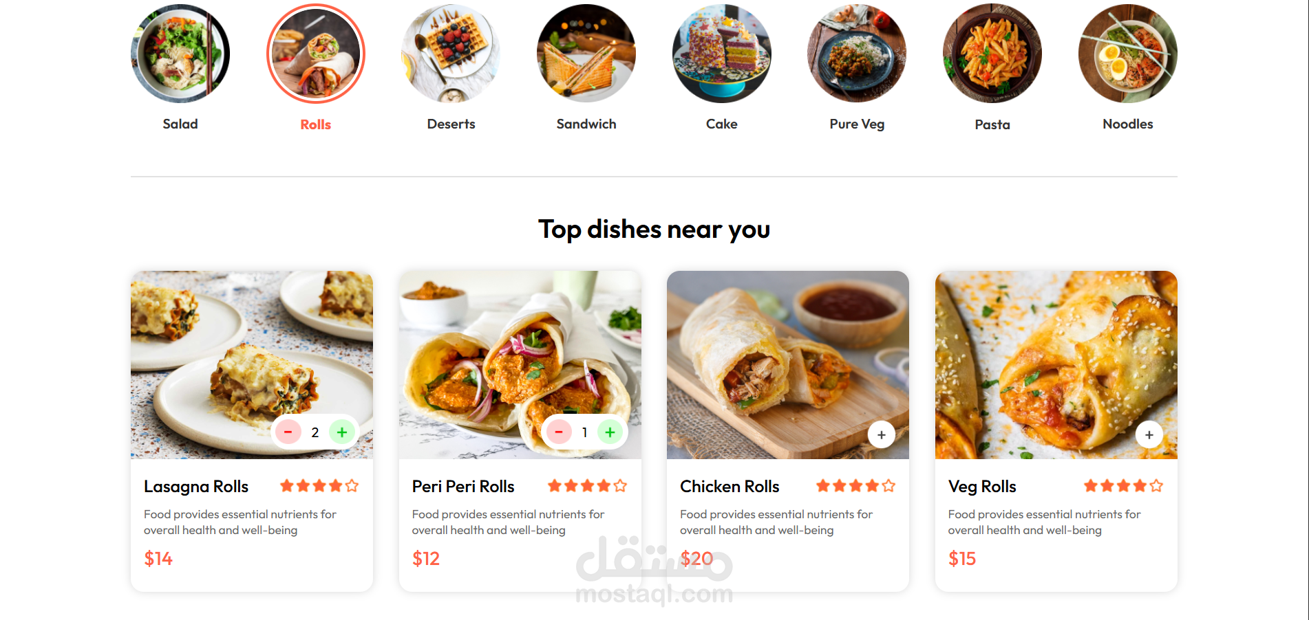1309x620 pixels.
Task: Pick the Pasta category circle
Action: 992,54
